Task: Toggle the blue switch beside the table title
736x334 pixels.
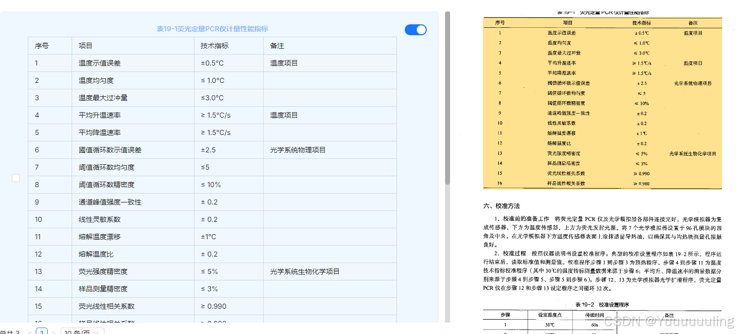Action: click(x=416, y=30)
